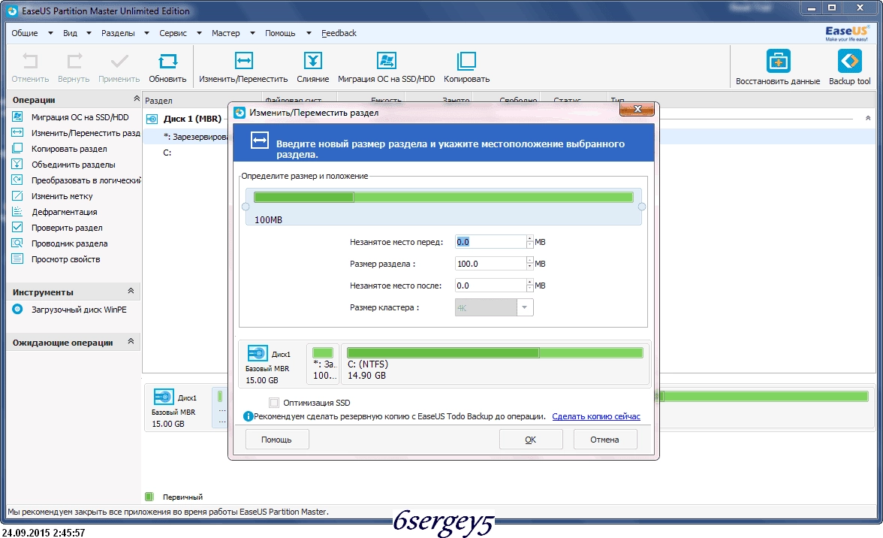
Task: Open the Общие menu
Action: coord(25,33)
